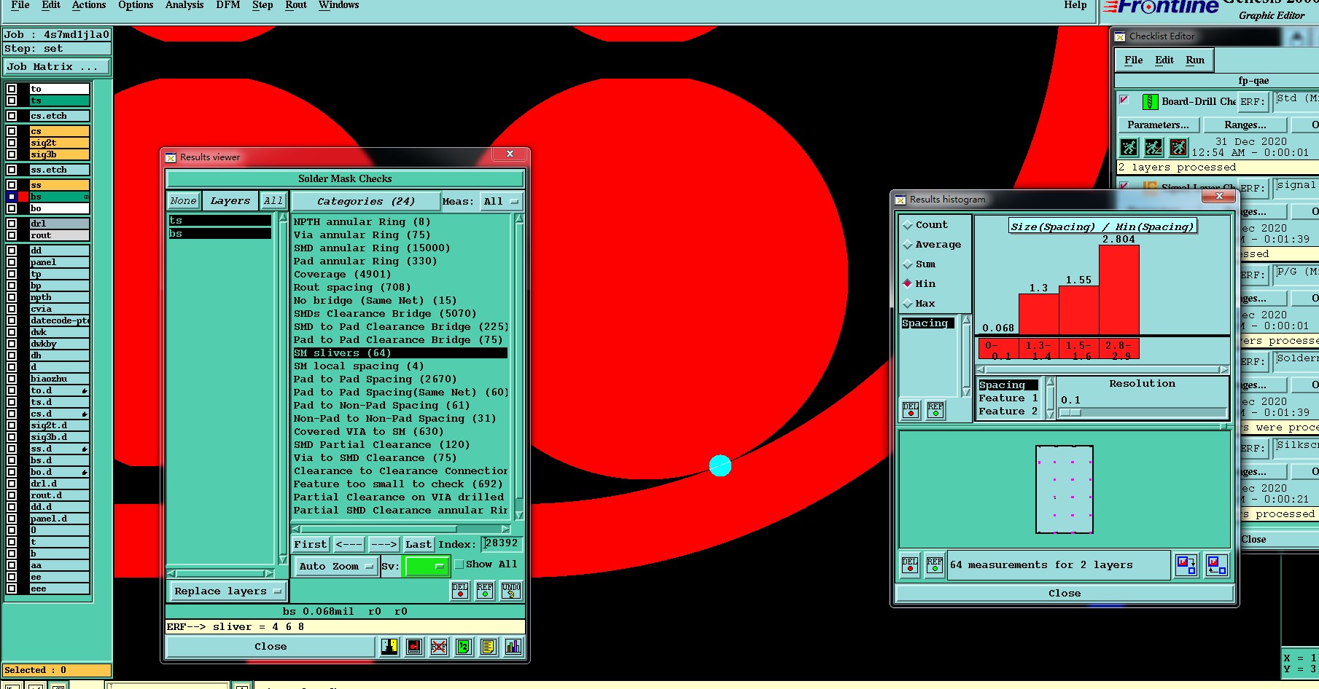Click the First result button
Screen dimensions: 1319x689
pos(311,544)
